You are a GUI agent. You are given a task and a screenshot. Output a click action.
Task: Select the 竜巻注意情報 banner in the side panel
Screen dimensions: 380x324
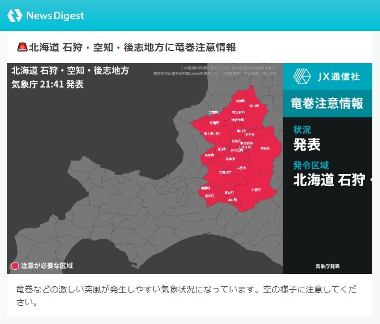pos(327,104)
